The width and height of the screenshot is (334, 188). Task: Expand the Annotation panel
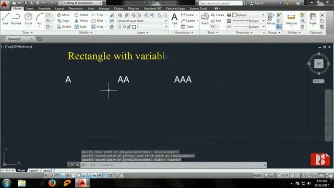[184, 32]
